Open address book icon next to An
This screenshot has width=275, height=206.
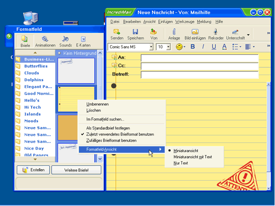(114, 57)
